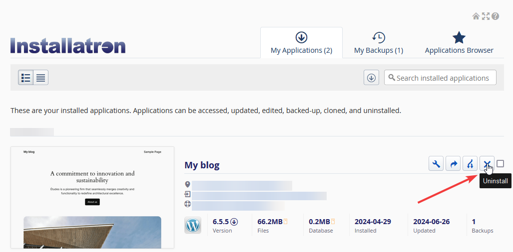The width and height of the screenshot is (513, 252).
Task: Click the home icon at top right
Action: (476, 16)
